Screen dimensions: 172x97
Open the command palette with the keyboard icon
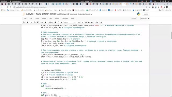click(79, 22)
